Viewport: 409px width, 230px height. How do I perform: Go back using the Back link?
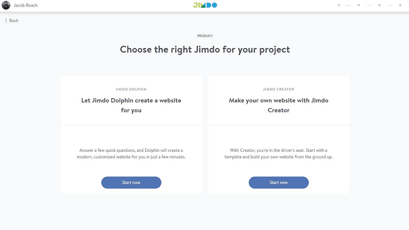tap(11, 20)
